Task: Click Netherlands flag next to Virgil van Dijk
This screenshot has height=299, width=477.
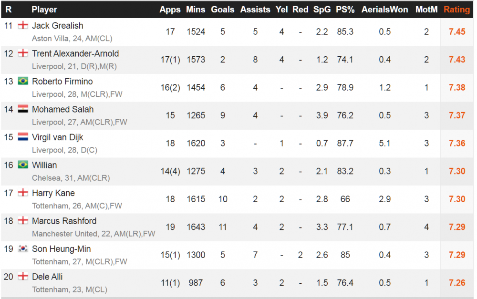Action: click(23, 137)
